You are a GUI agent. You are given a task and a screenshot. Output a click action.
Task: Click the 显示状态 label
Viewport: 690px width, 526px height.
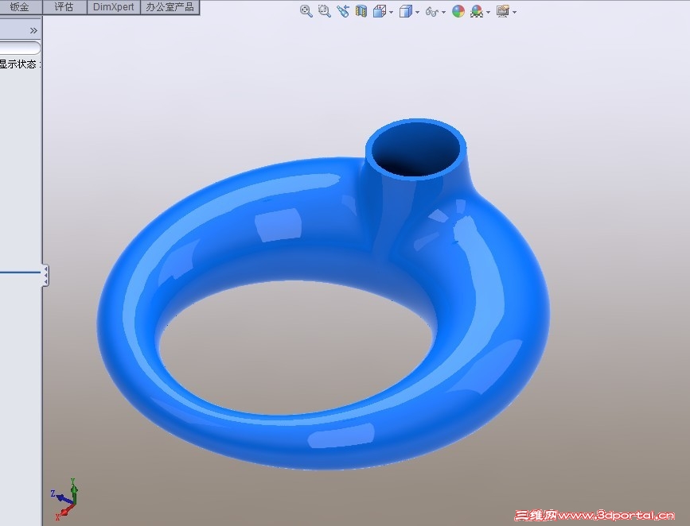pos(18,64)
